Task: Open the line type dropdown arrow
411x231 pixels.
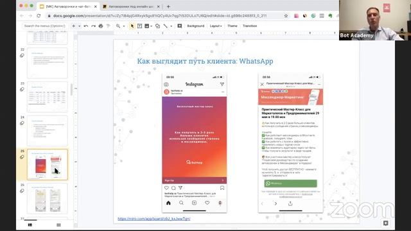Action: (x=171, y=26)
